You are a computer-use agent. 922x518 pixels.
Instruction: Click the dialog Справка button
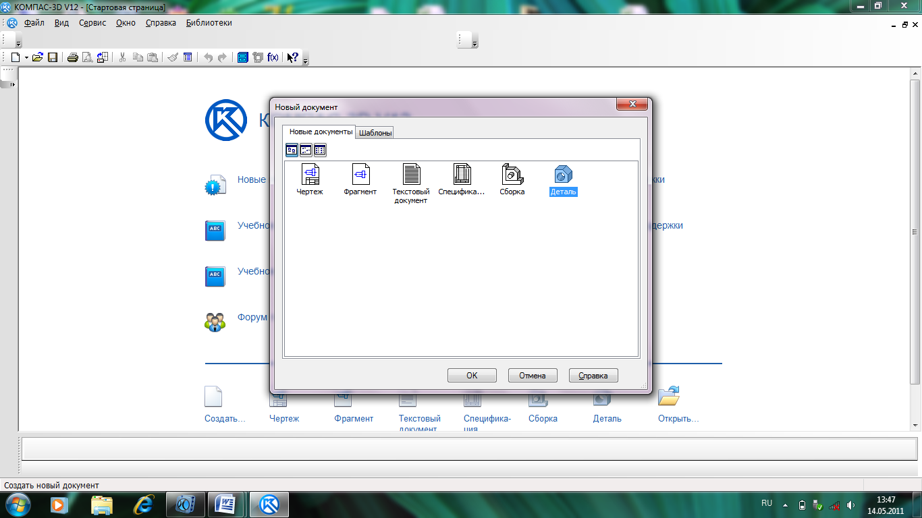pos(593,376)
